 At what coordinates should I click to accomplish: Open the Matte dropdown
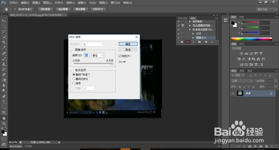click(x=92, y=44)
